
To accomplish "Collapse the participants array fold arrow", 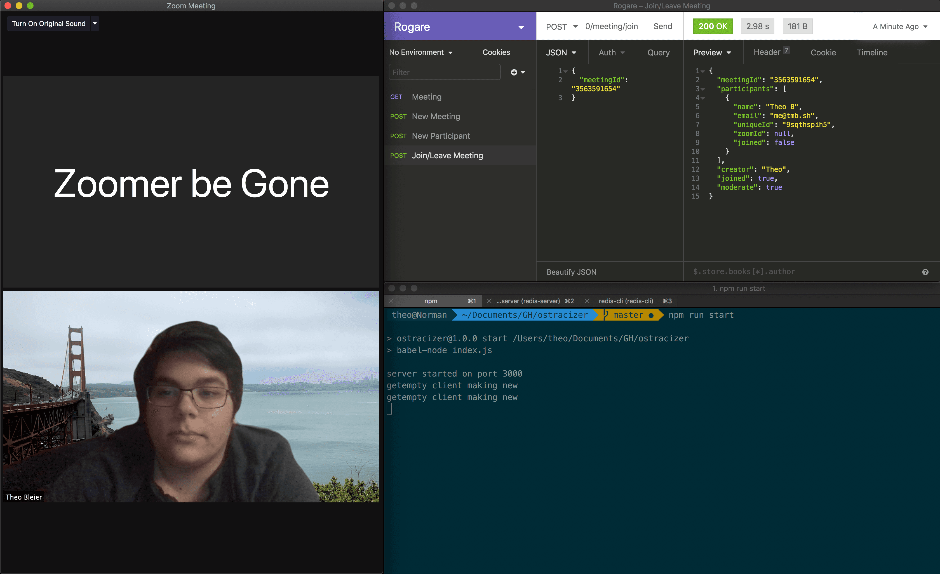I will (703, 89).
